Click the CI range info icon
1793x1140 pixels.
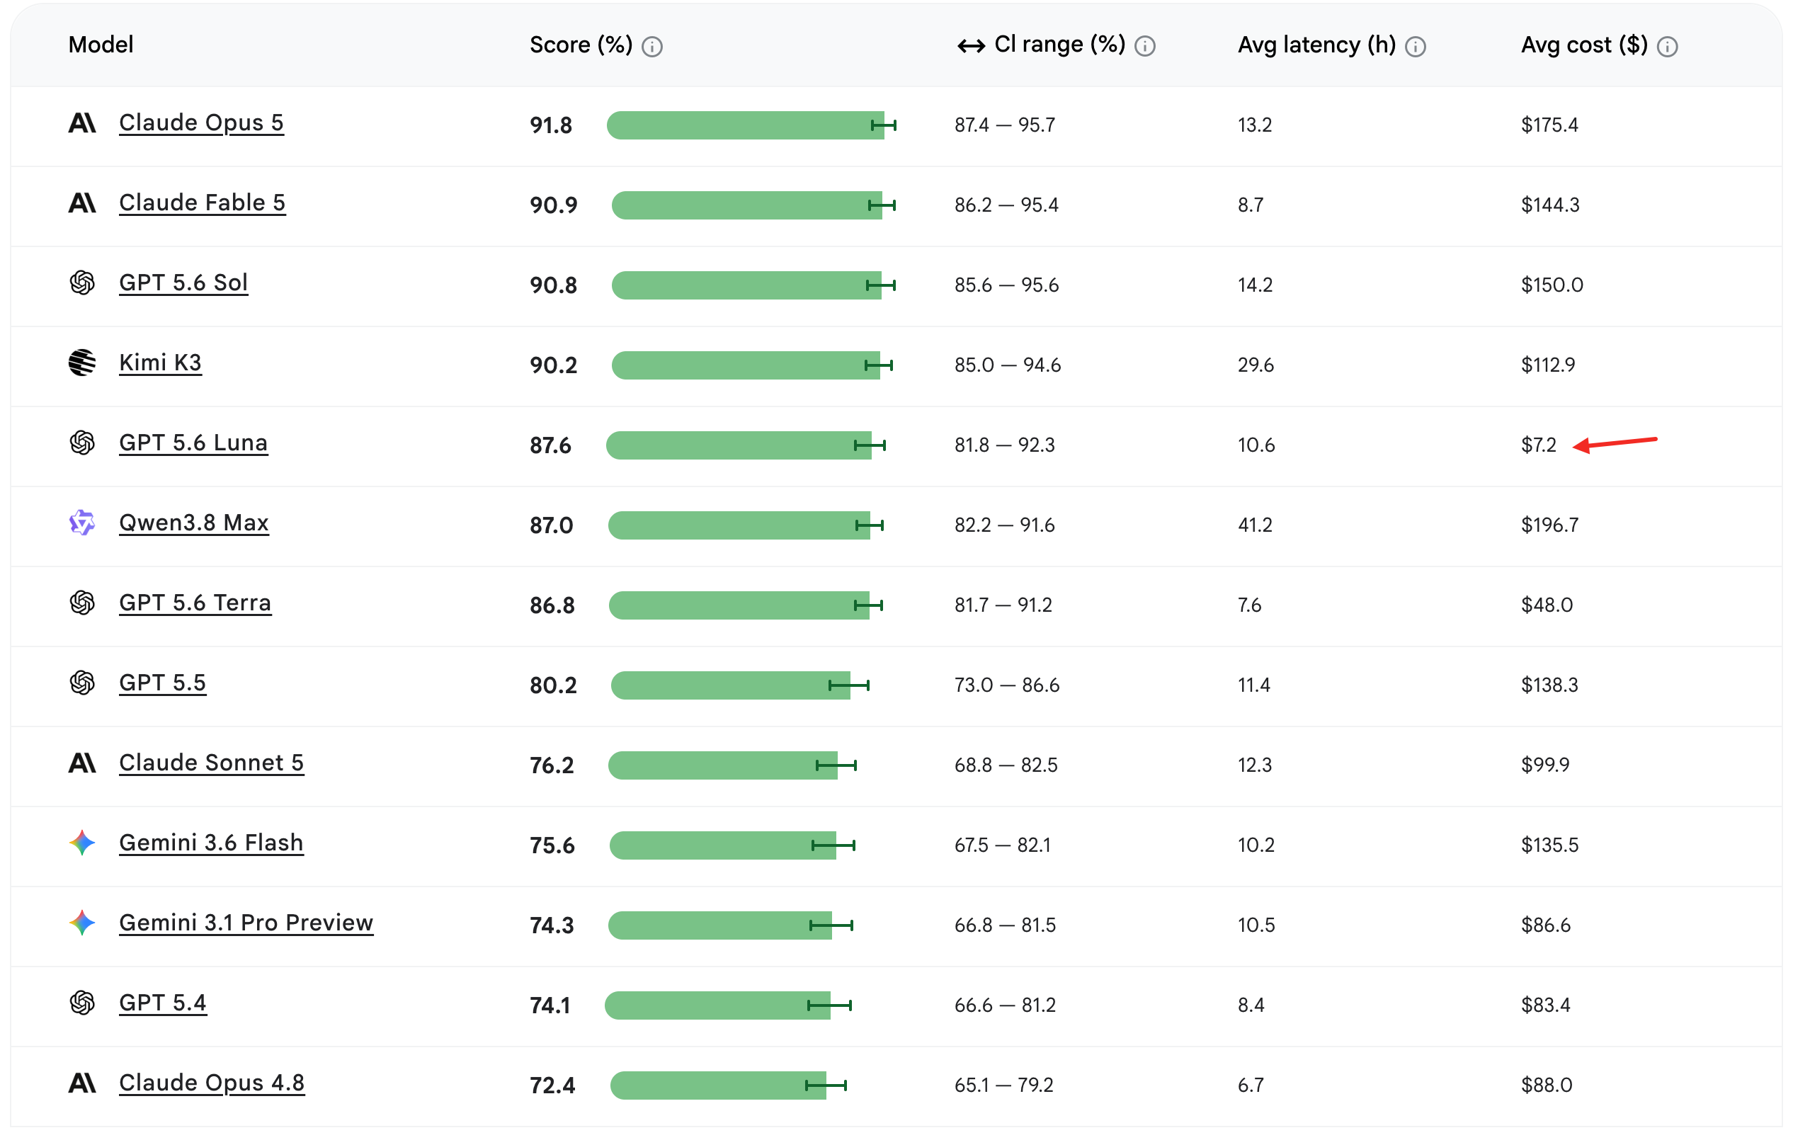[x=1144, y=47]
